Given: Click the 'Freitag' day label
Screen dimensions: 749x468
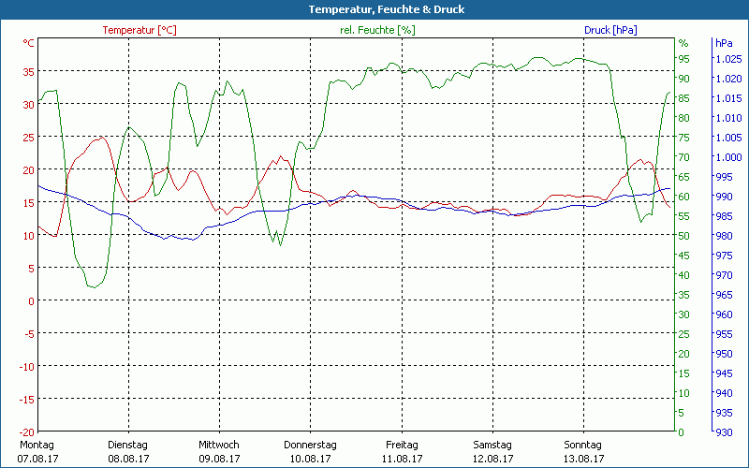Looking at the screenshot, I should (402, 445).
